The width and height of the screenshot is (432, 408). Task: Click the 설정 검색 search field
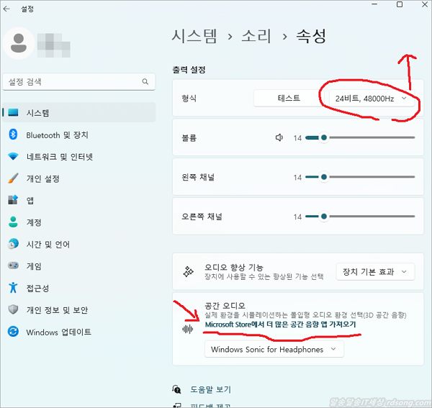tap(72, 82)
